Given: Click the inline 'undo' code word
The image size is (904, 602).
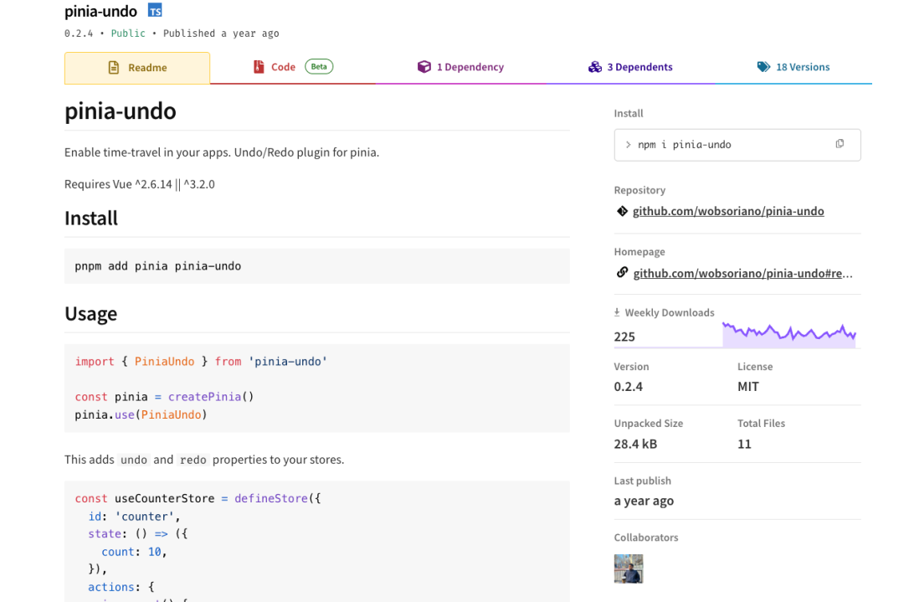Looking at the screenshot, I should [134, 460].
